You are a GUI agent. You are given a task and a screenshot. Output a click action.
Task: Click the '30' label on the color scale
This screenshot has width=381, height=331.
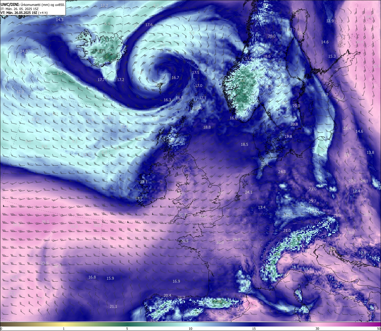point(317,329)
